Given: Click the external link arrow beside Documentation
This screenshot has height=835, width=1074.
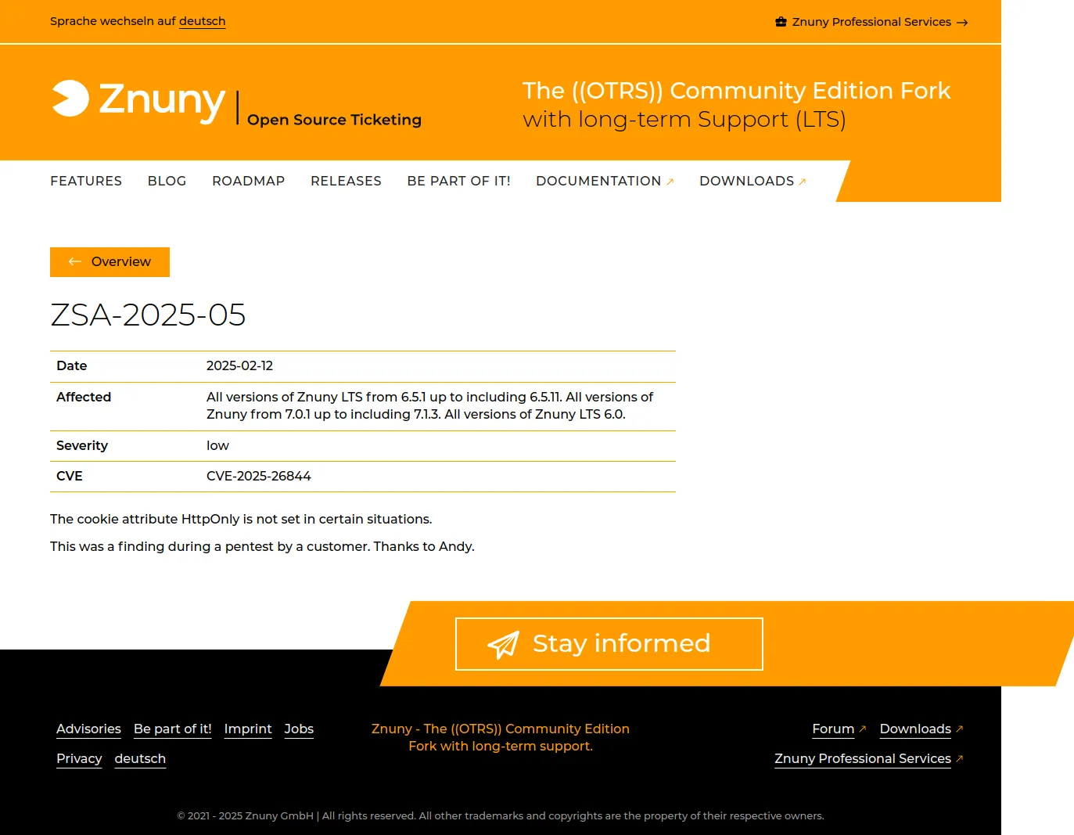Looking at the screenshot, I should click(670, 182).
